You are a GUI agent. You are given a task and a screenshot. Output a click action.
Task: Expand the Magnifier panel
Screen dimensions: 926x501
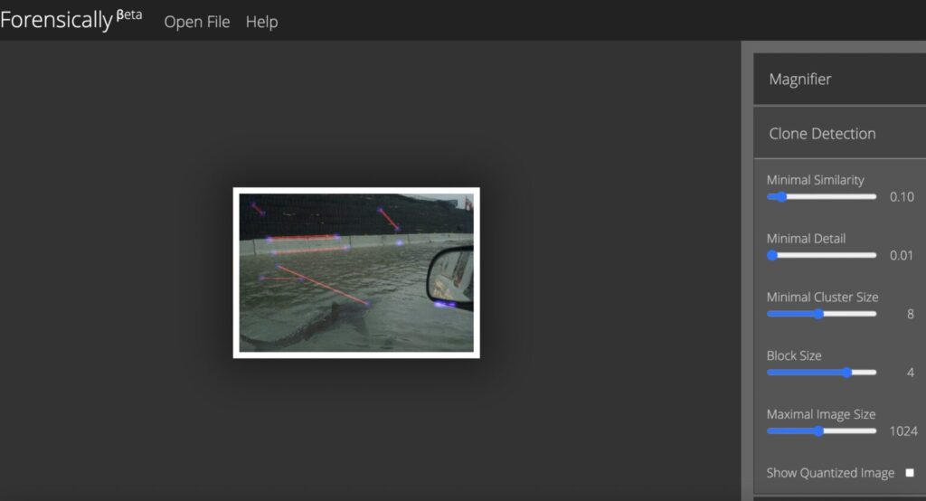coord(840,80)
